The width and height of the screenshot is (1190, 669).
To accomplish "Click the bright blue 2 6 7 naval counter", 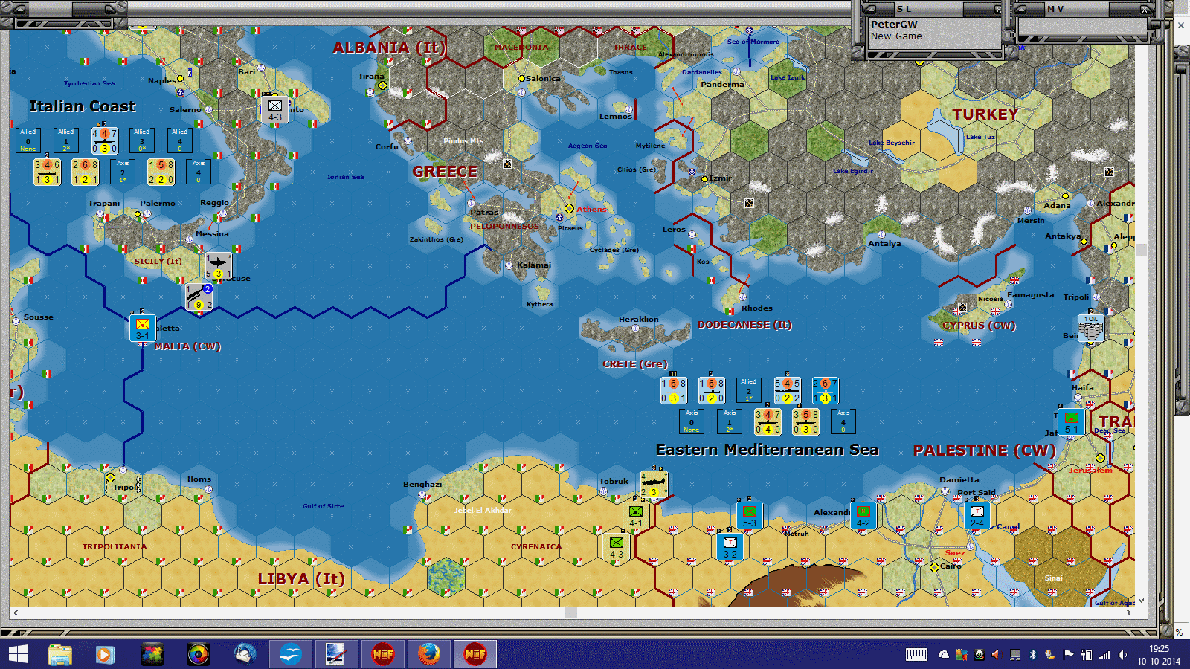I will [825, 390].
